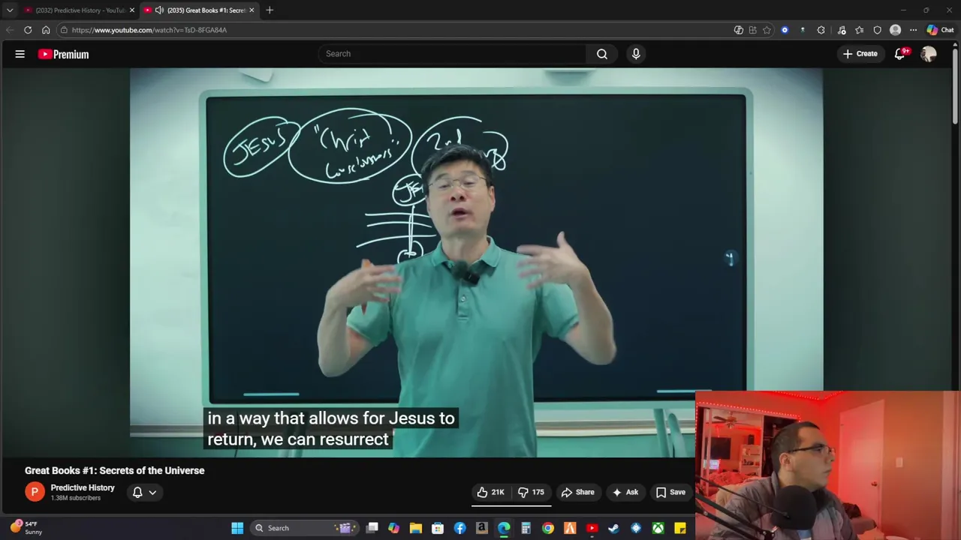
Task: Open Calculator from the taskbar
Action: [526, 528]
